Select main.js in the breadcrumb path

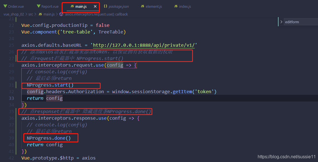49,14
